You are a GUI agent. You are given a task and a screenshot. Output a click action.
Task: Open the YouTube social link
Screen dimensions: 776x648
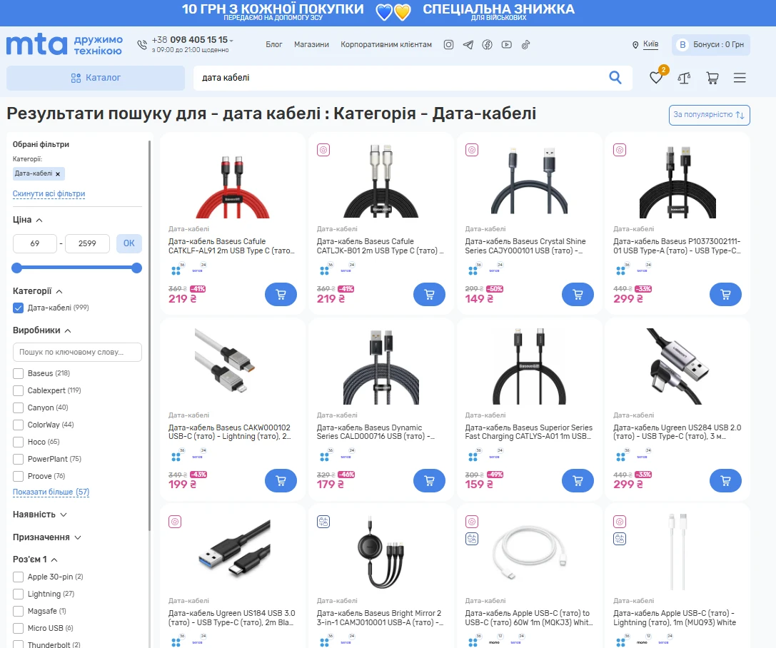[506, 44]
